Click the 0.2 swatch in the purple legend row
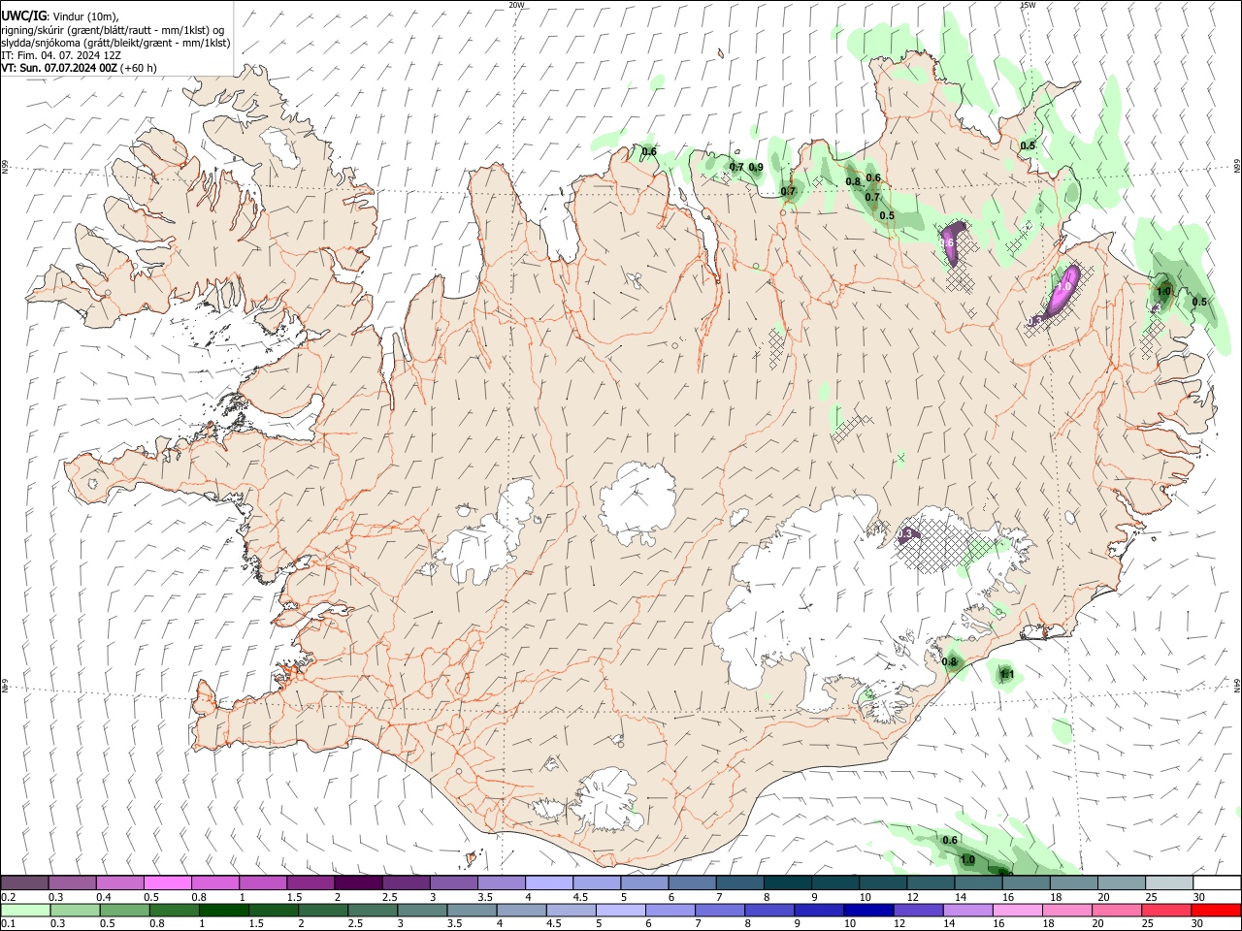The width and height of the screenshot is (1242, 931). (x=24, y=883)
